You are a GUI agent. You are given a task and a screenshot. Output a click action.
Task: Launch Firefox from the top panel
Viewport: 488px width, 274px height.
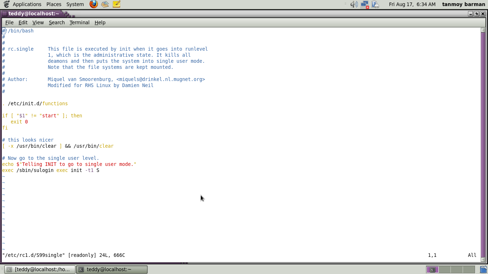93,4
